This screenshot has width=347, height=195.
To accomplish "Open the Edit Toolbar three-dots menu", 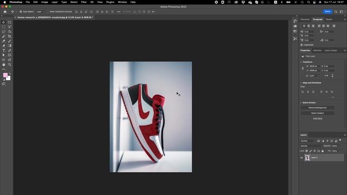I will pyautogui.click(x=4, y=69).
